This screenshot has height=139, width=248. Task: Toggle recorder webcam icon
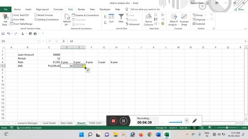coord(187,121)
